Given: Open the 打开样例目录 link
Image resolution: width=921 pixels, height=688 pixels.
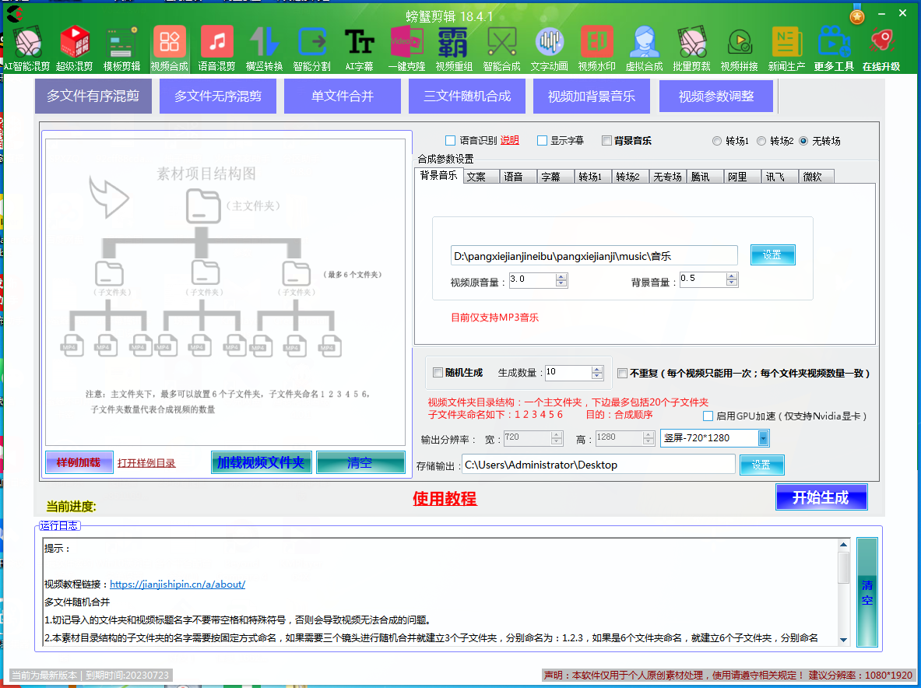Looking at the screenshot, I should [146, 463].
